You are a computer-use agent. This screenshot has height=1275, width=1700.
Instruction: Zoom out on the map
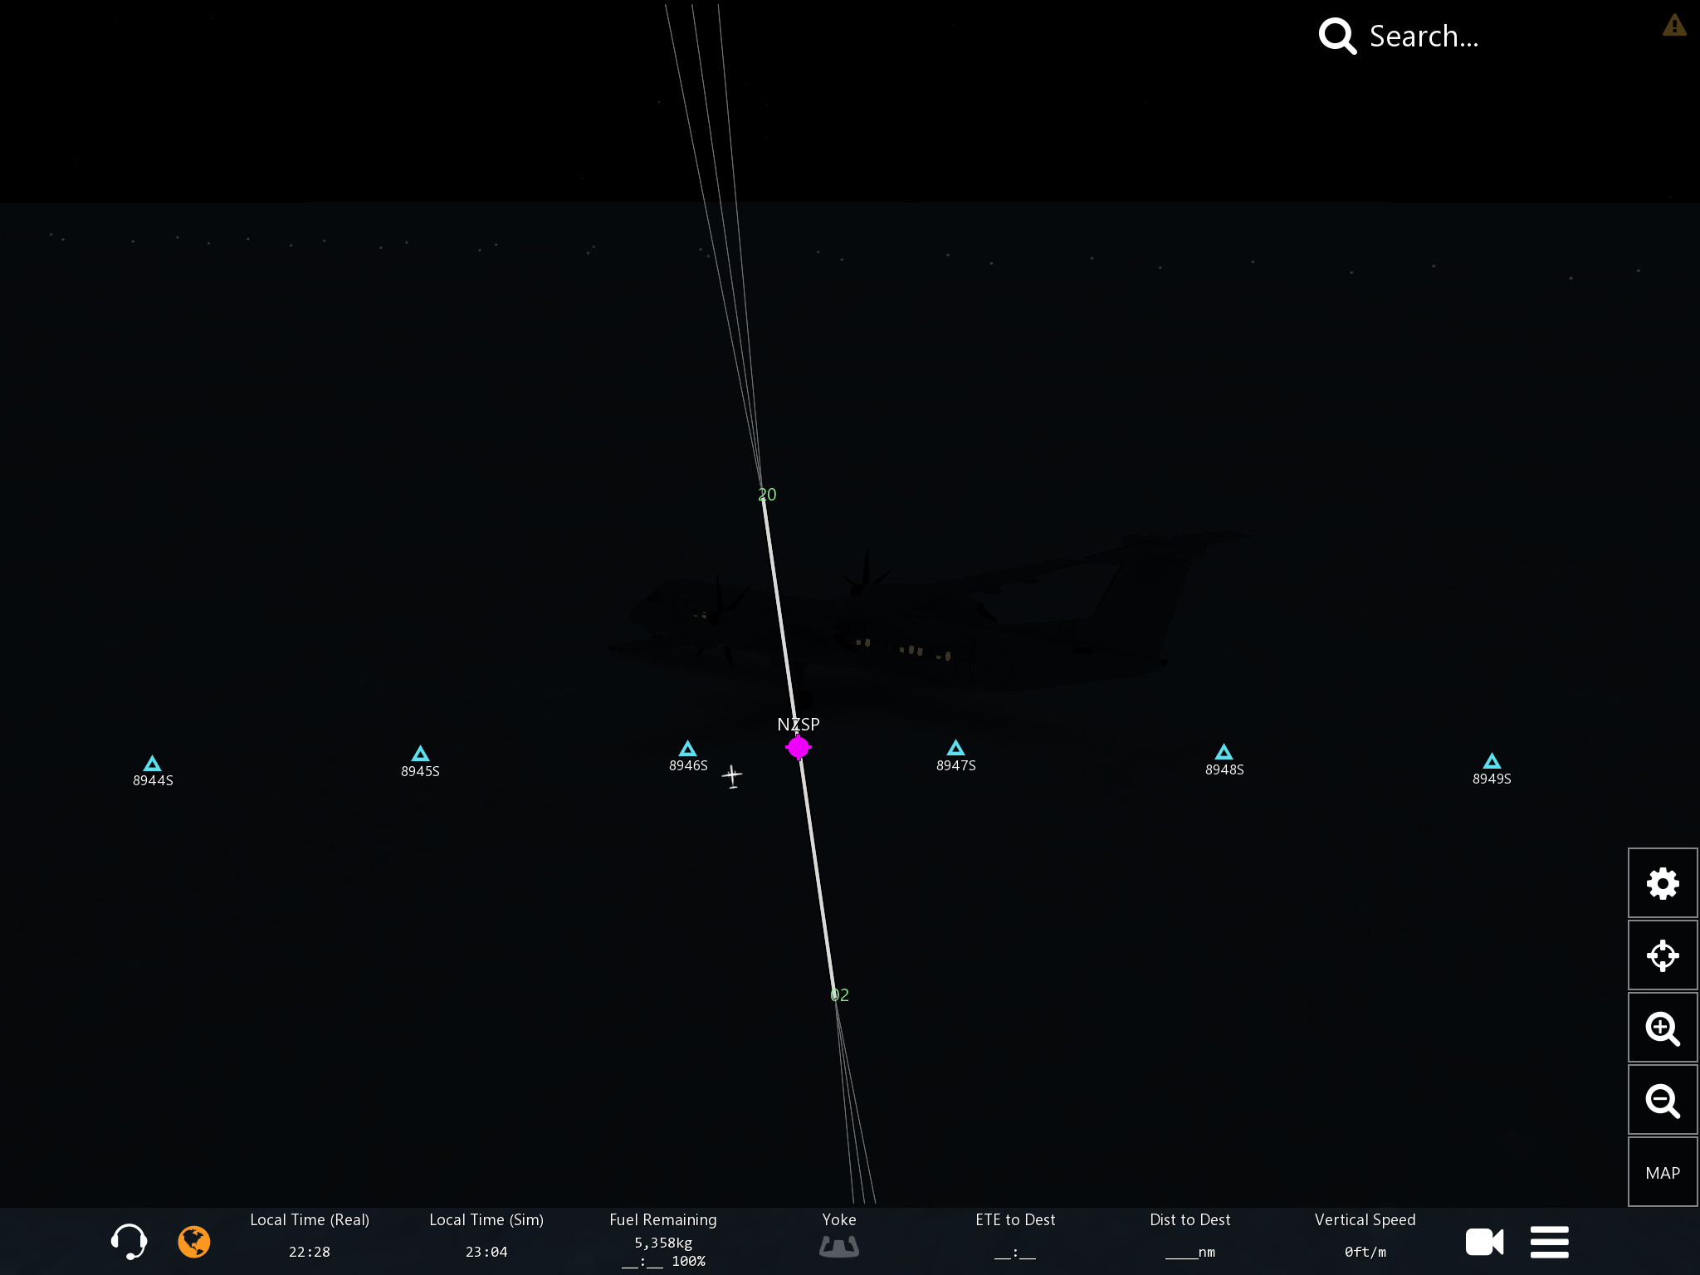[1662, 1101]
